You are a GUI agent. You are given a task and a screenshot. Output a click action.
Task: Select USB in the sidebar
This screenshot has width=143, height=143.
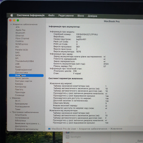coord(17,64)
